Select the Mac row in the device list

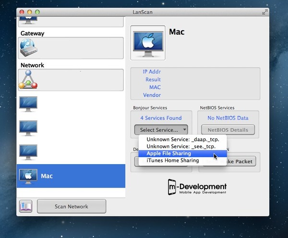[x=71, y=176]
